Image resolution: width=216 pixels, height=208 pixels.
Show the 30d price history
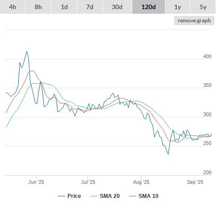tap(117, 7)
